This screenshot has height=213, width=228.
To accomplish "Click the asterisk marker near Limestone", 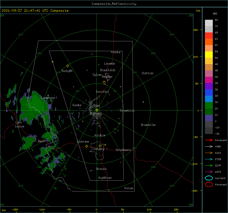I will [x=48, y=95].
